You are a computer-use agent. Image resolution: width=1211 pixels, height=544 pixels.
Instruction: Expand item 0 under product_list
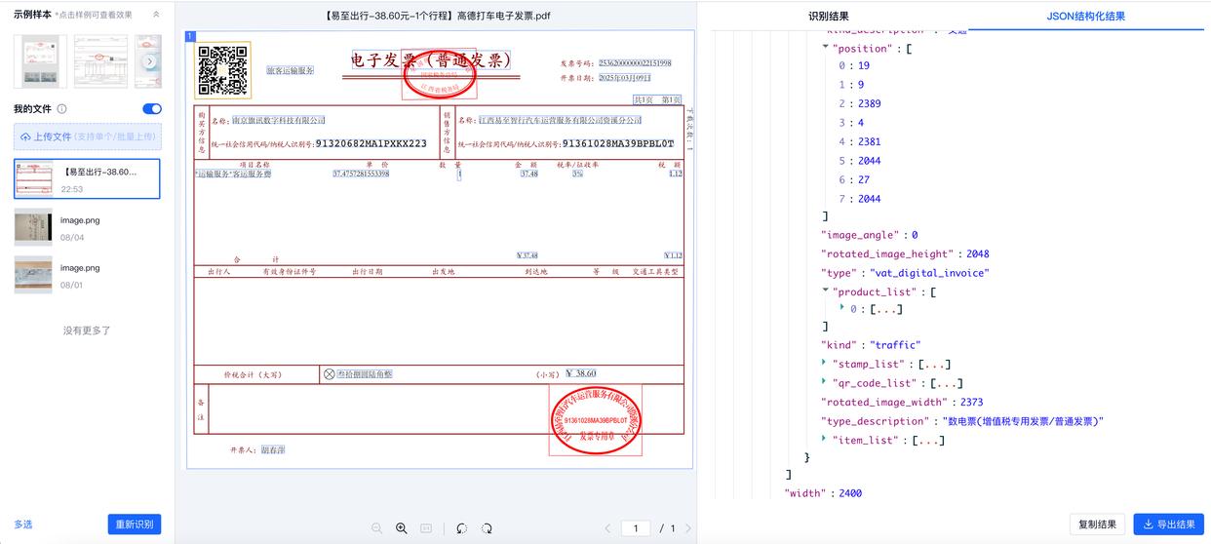click(841, 308)
